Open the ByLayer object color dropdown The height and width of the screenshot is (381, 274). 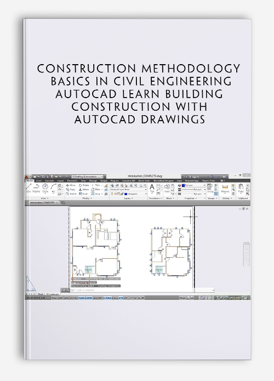click(193, 185)
